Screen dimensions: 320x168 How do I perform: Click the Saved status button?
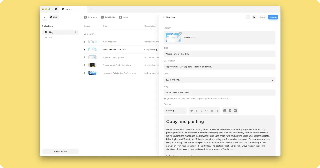tap(262, 17)
